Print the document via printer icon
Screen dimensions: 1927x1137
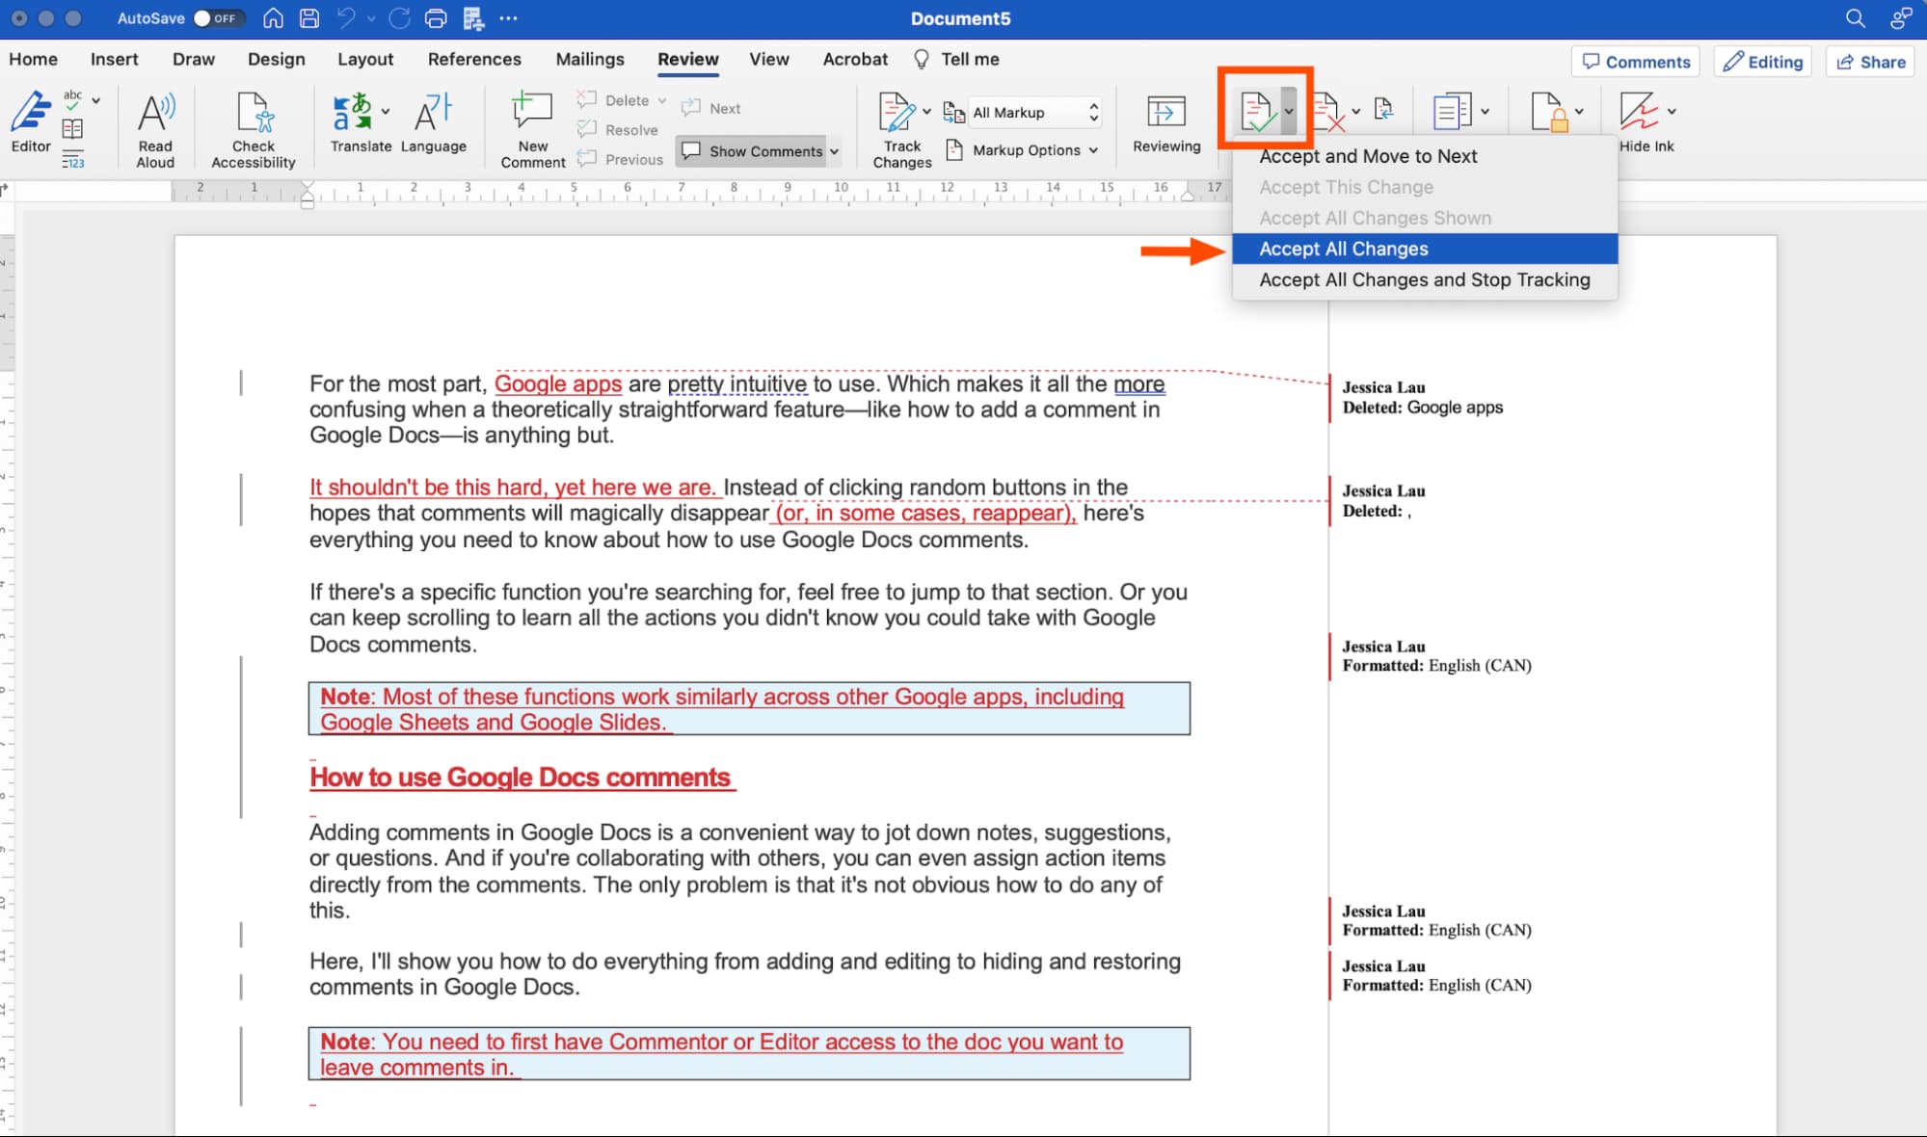436,18
